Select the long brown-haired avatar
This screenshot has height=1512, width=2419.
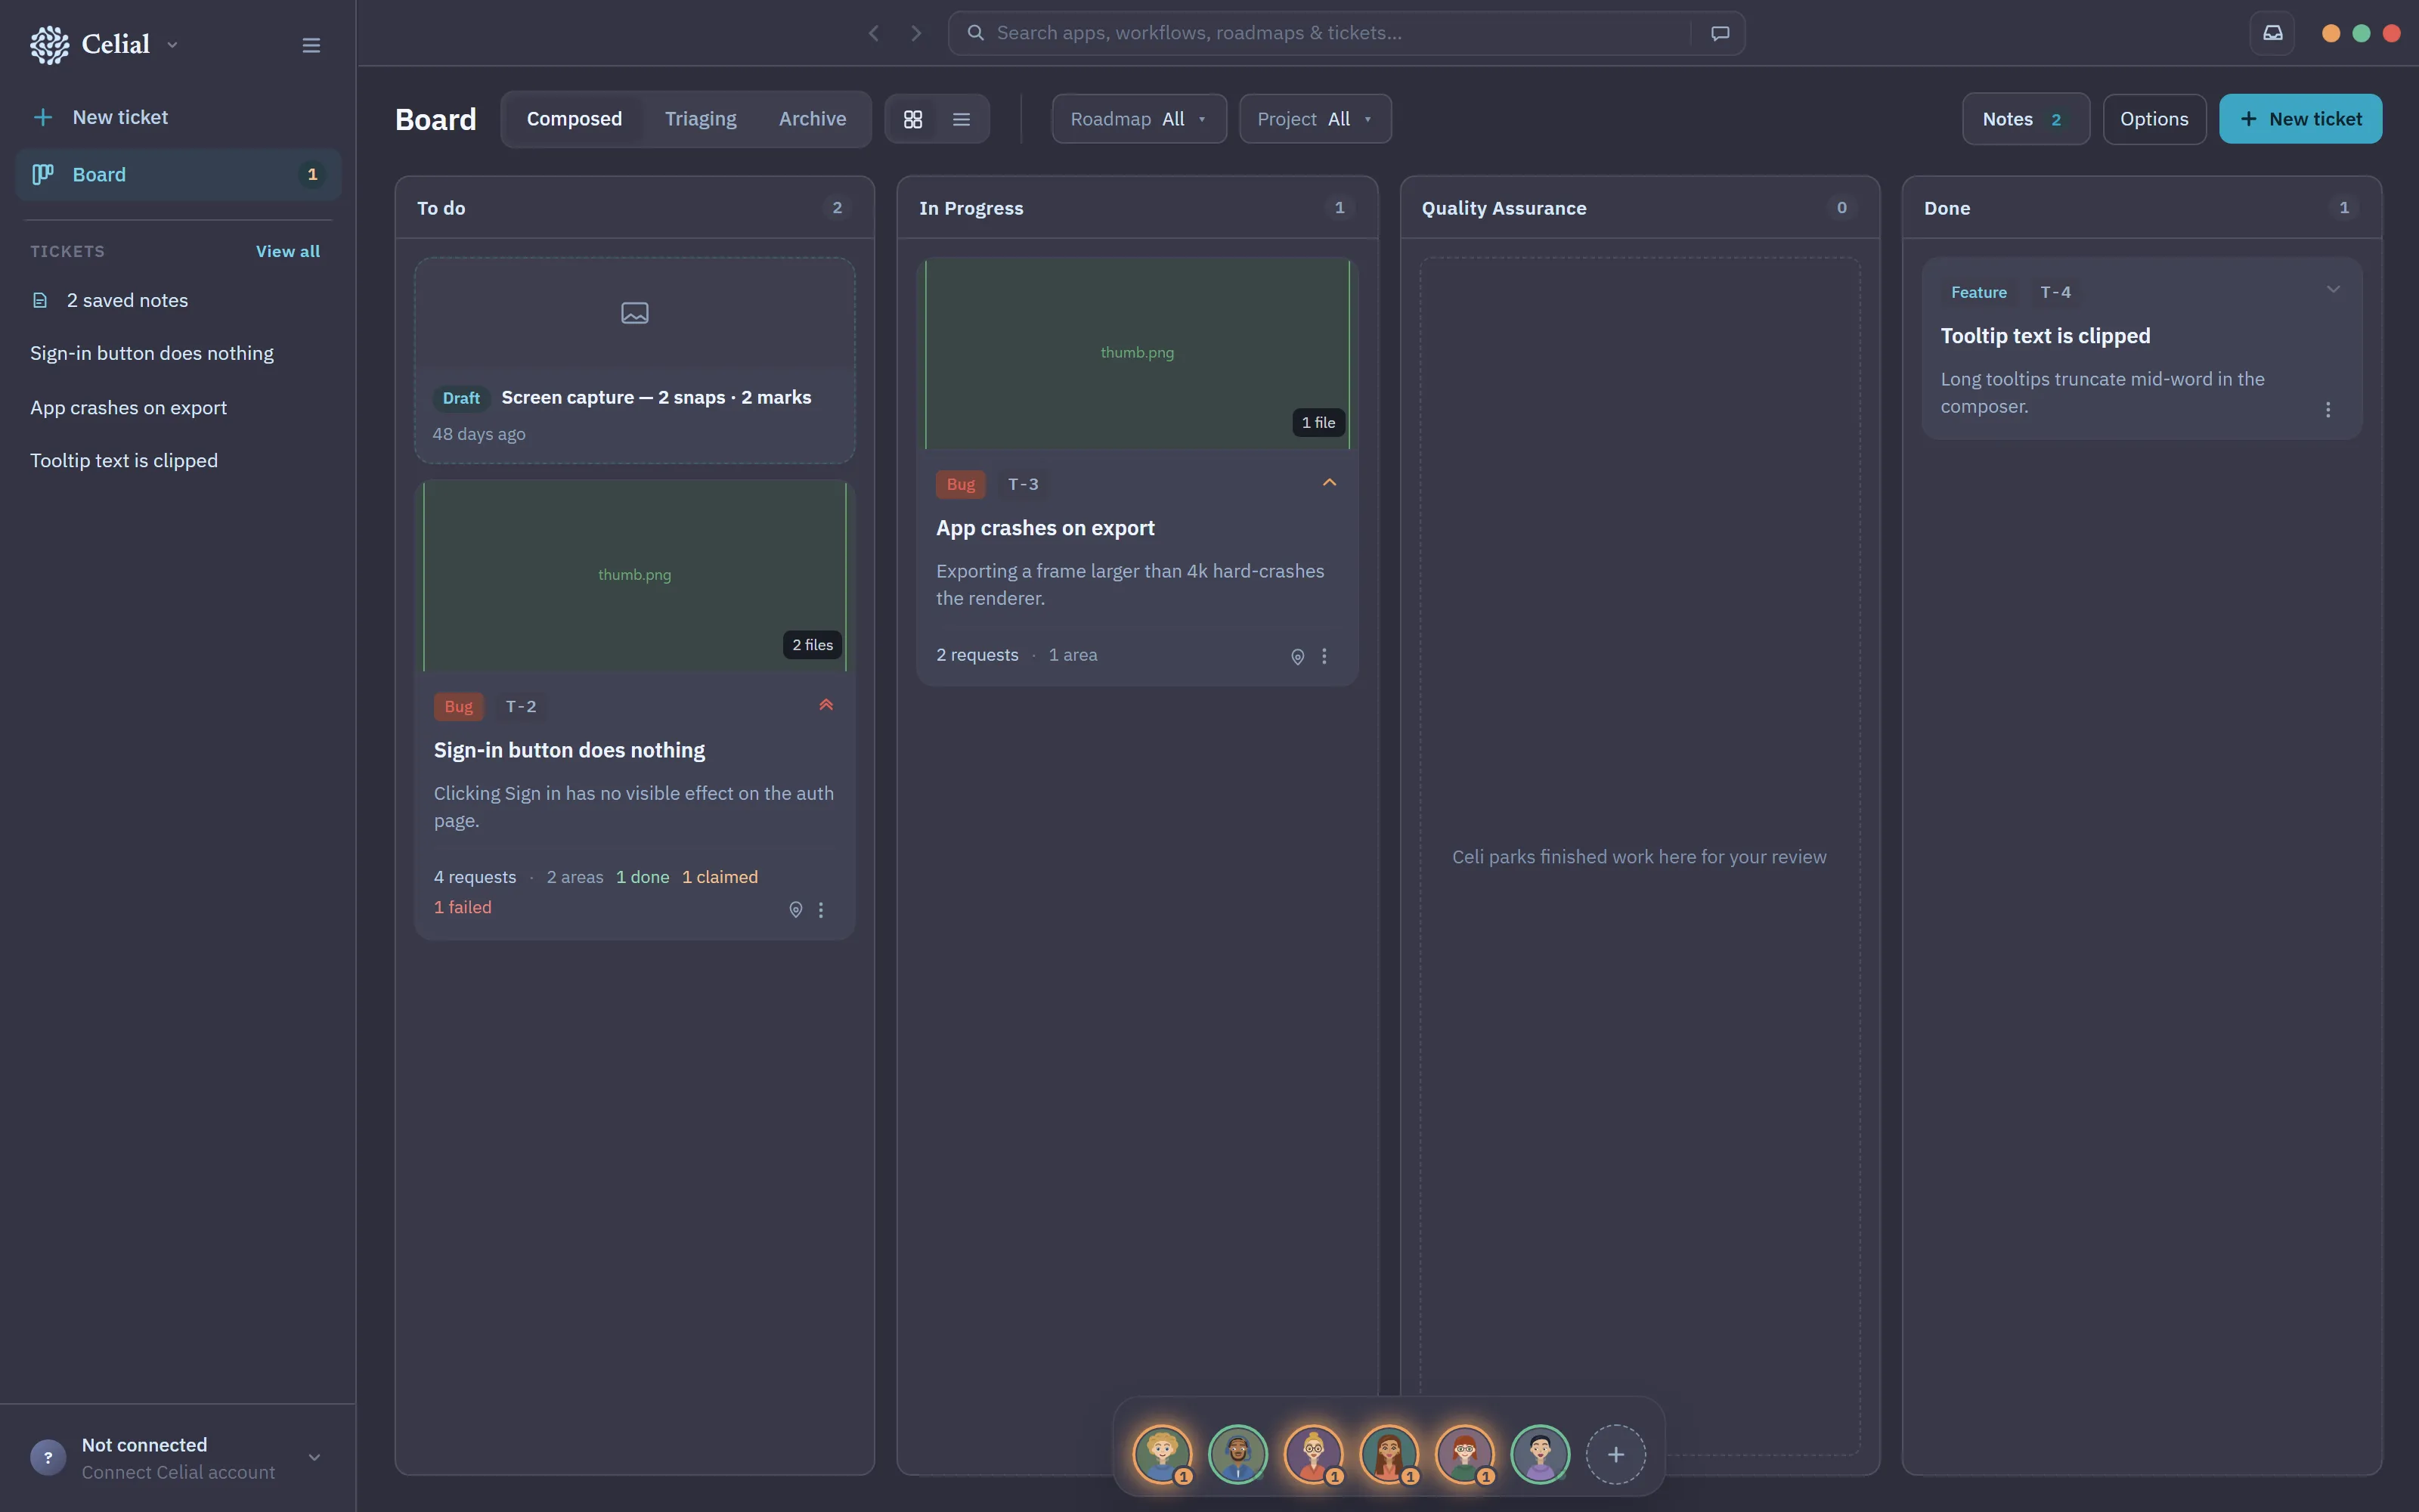tap(1389, 1455)
